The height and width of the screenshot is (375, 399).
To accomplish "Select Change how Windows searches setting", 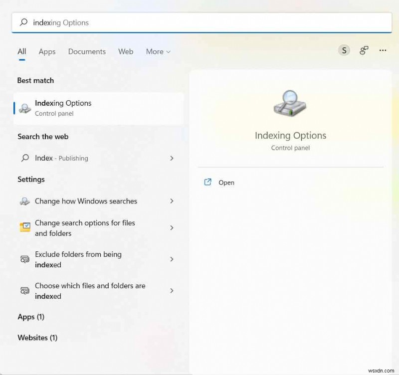I will pyautogui.click(x=86, y=201).
